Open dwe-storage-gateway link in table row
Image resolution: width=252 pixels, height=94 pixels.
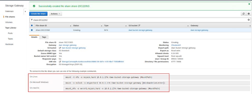[x=199, y=30]
